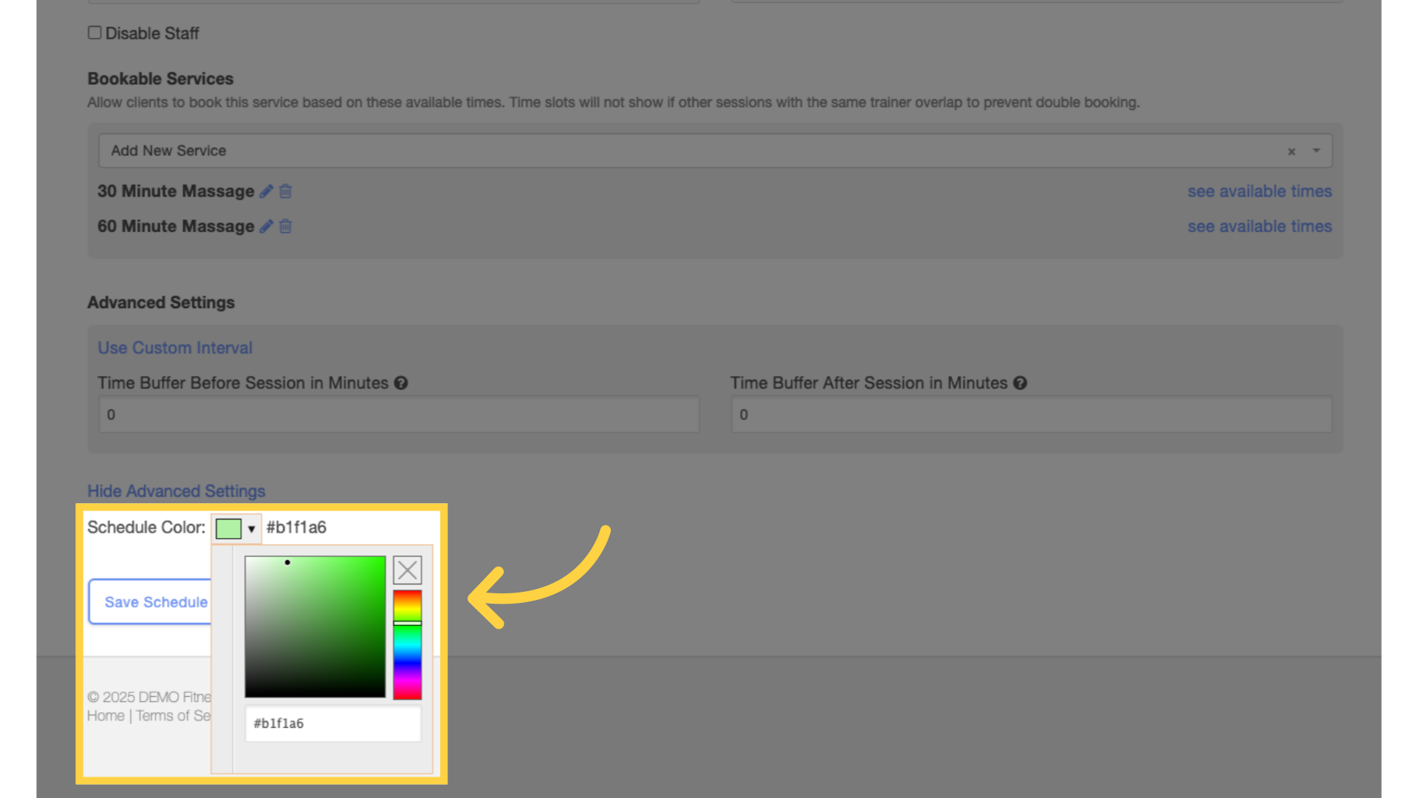This screenshot has width=1418, height=798.
Task: Edit the 60 Minute Massage service
Action: click(x=267, y=227)
